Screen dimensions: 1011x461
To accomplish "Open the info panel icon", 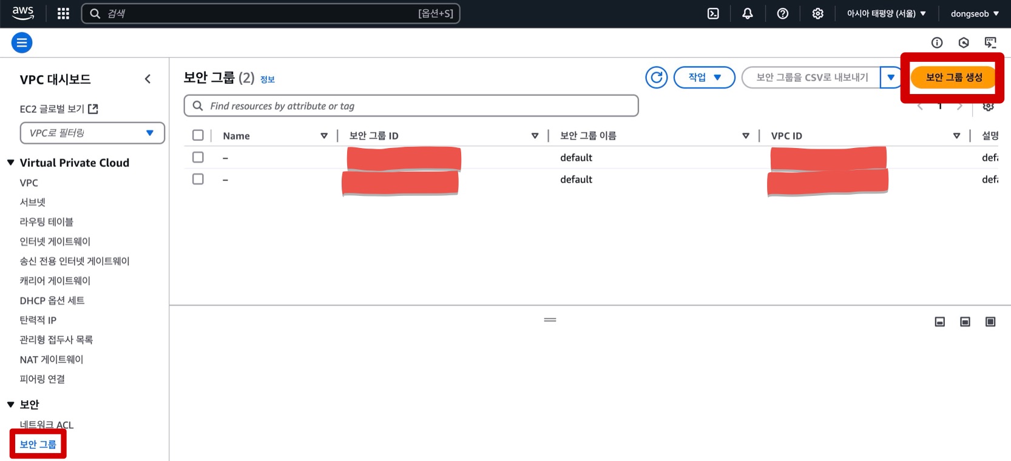I will coord(937,42).
